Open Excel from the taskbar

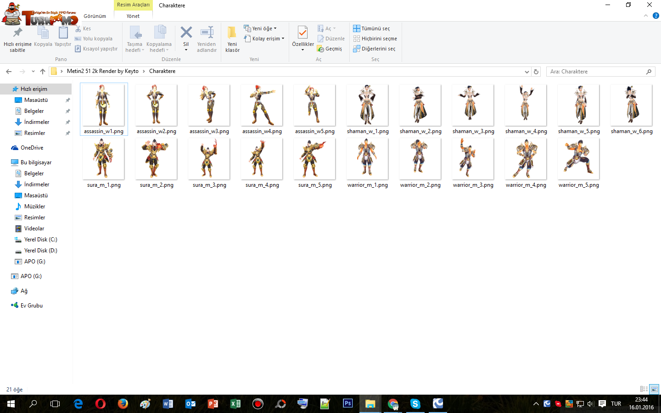235,404
